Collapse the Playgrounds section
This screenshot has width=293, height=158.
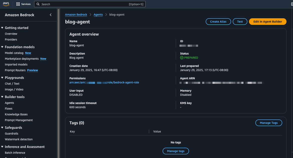point(2,78)
